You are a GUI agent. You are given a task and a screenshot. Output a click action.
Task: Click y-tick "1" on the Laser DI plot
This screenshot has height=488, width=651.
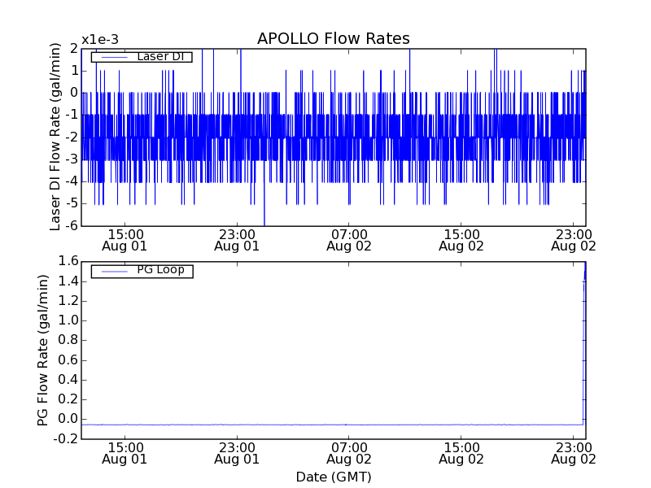pos(74,71)
